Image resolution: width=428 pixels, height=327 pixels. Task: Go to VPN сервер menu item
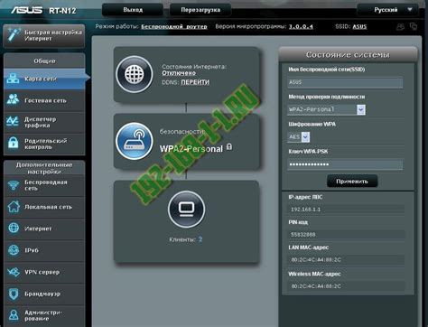[x=44, y=272]
